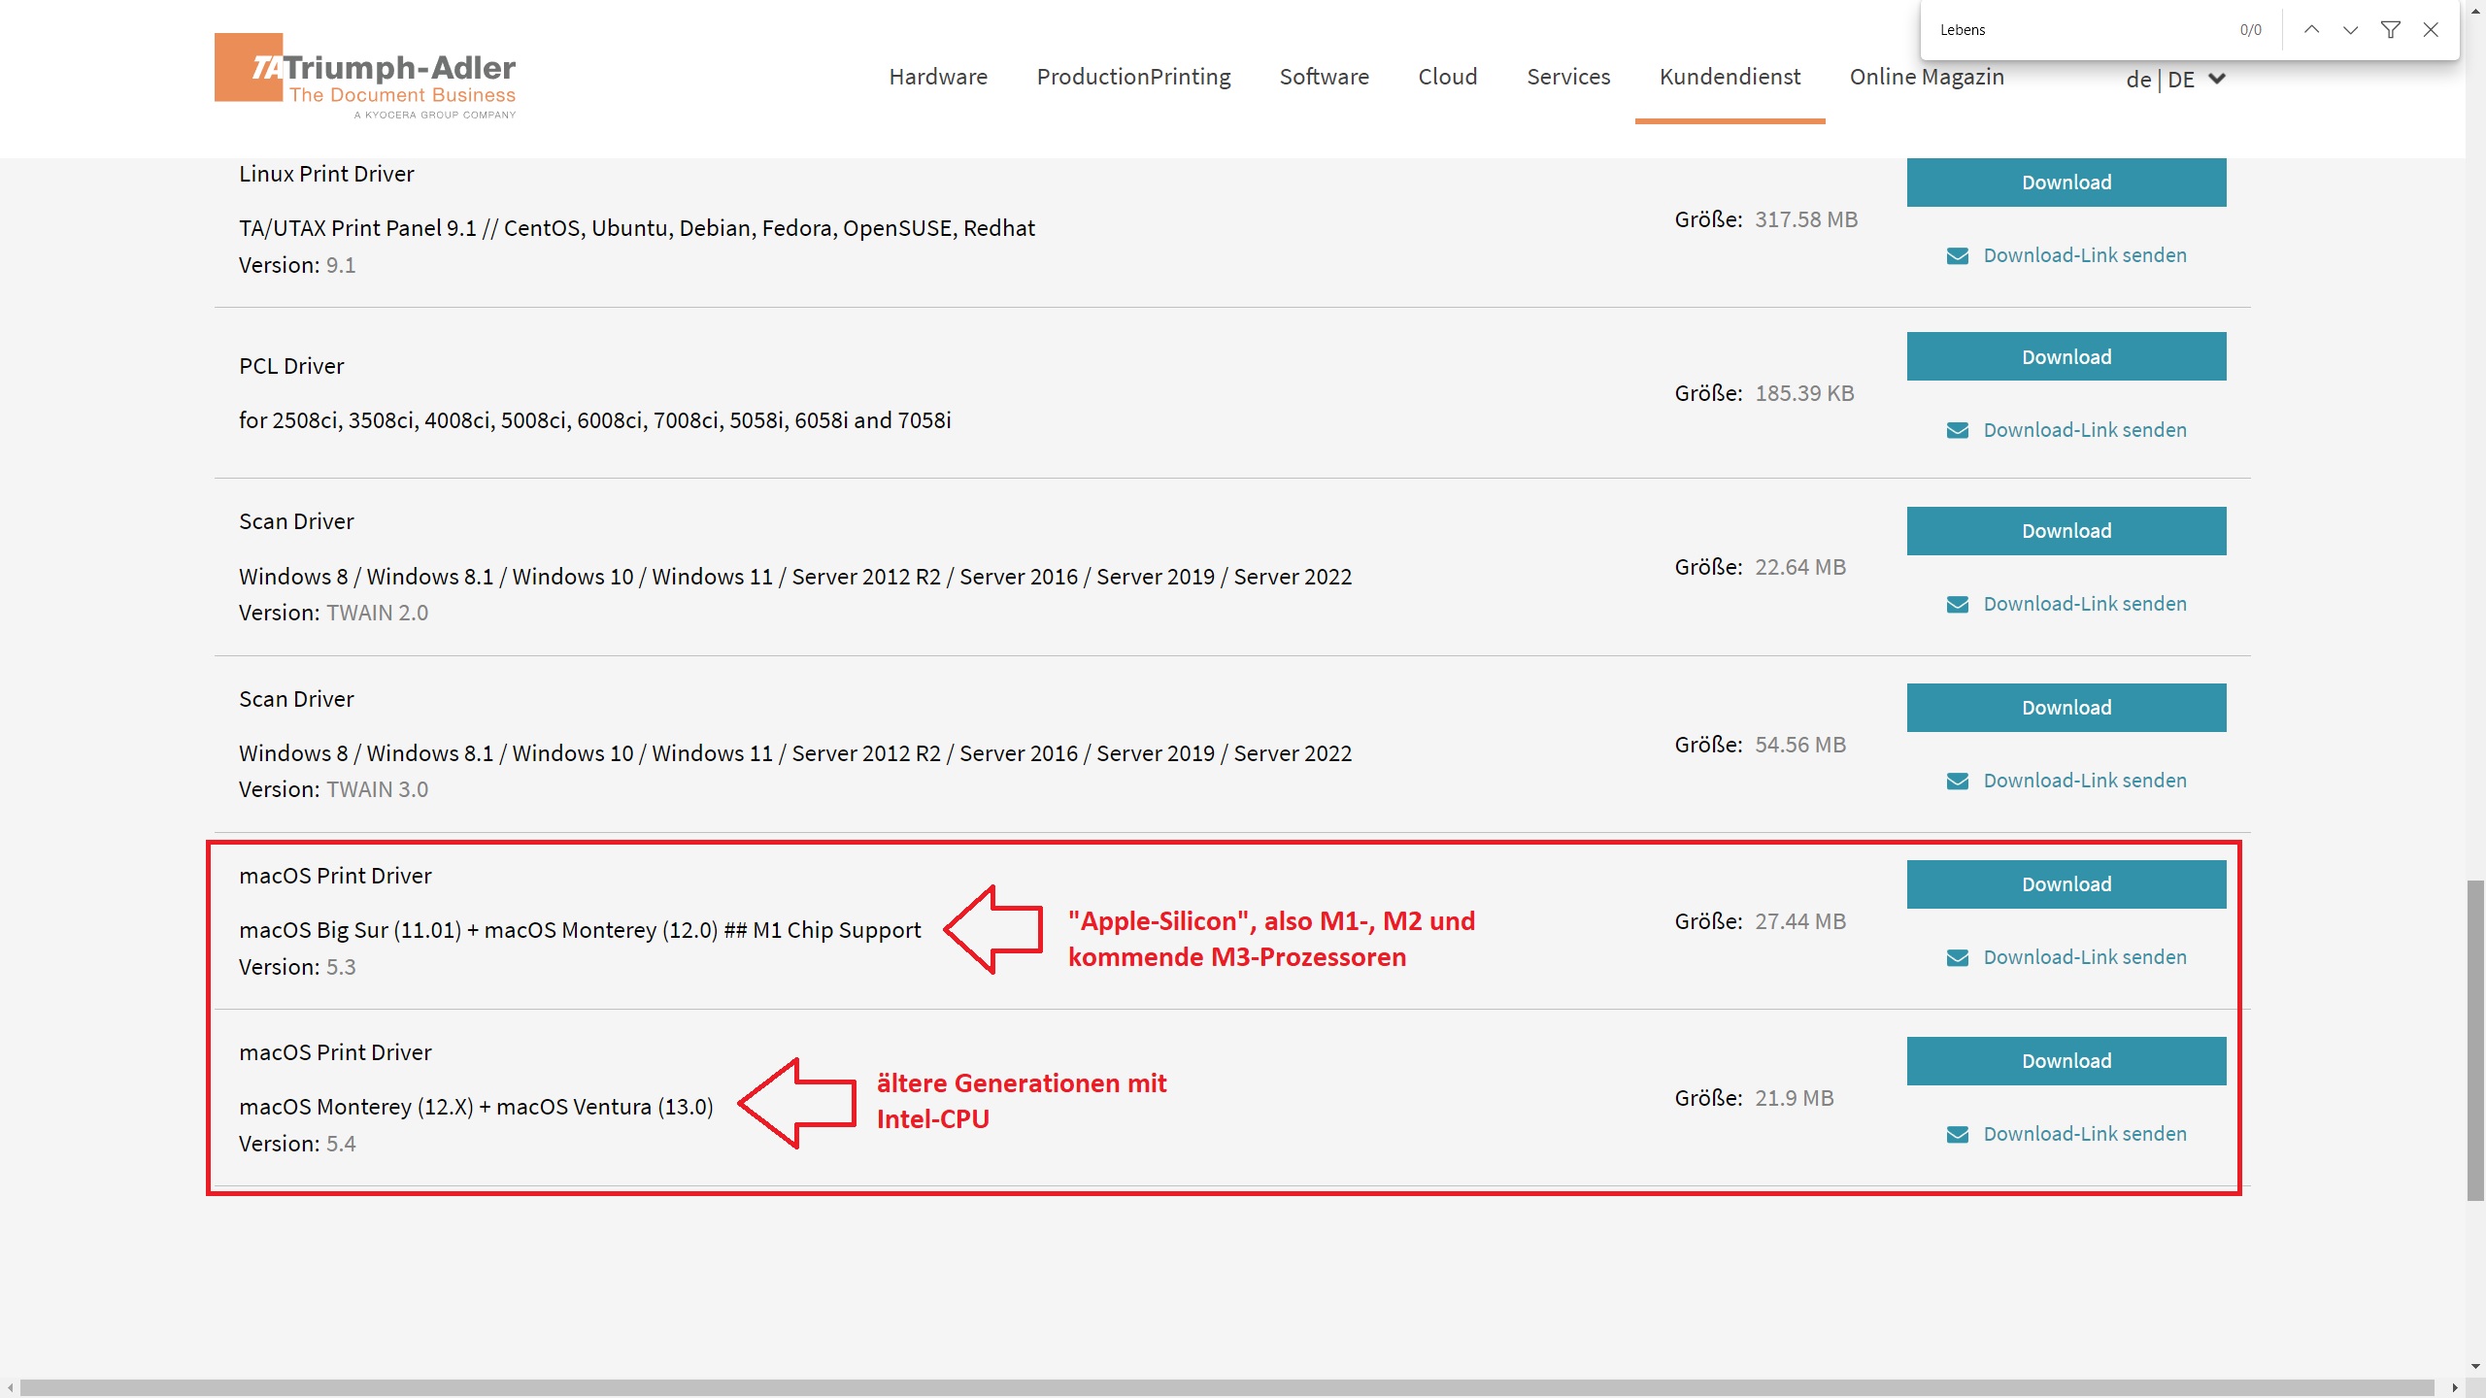Image resolution: width=2486 pixels, height=1398 pixels.
Task: Send download link for Linux Print Driver
Action: 2085,255
